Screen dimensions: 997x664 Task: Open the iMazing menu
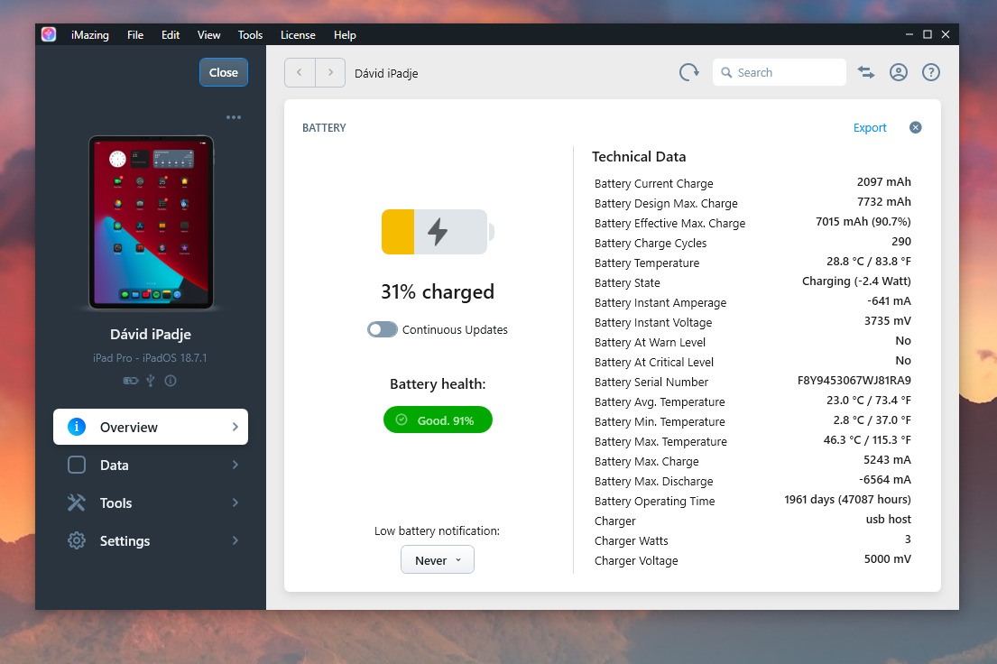[89, 35]
